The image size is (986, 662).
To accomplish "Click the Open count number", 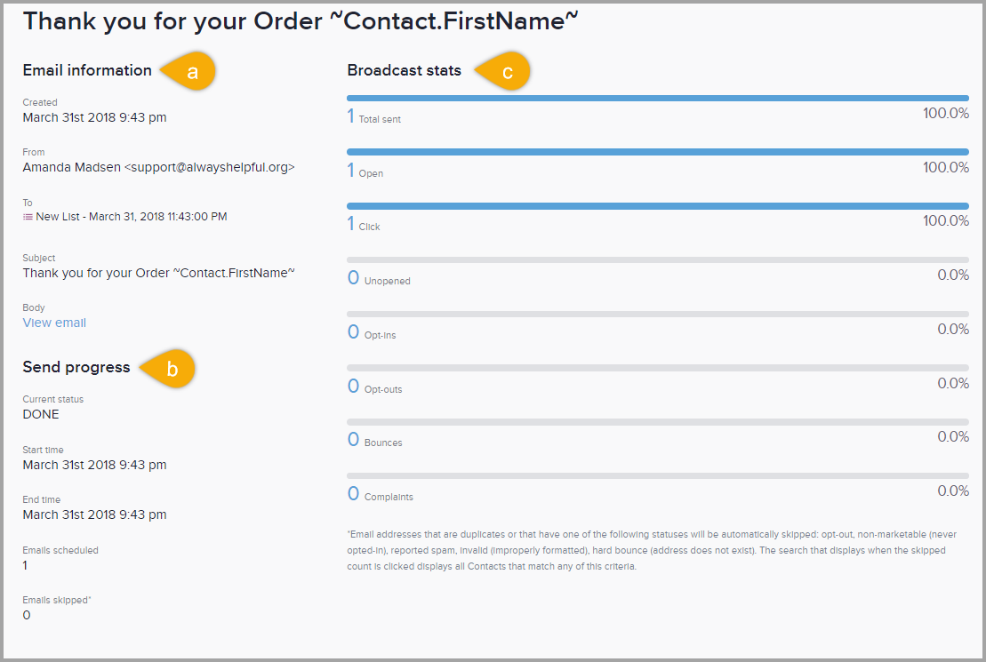I will 350,171.
